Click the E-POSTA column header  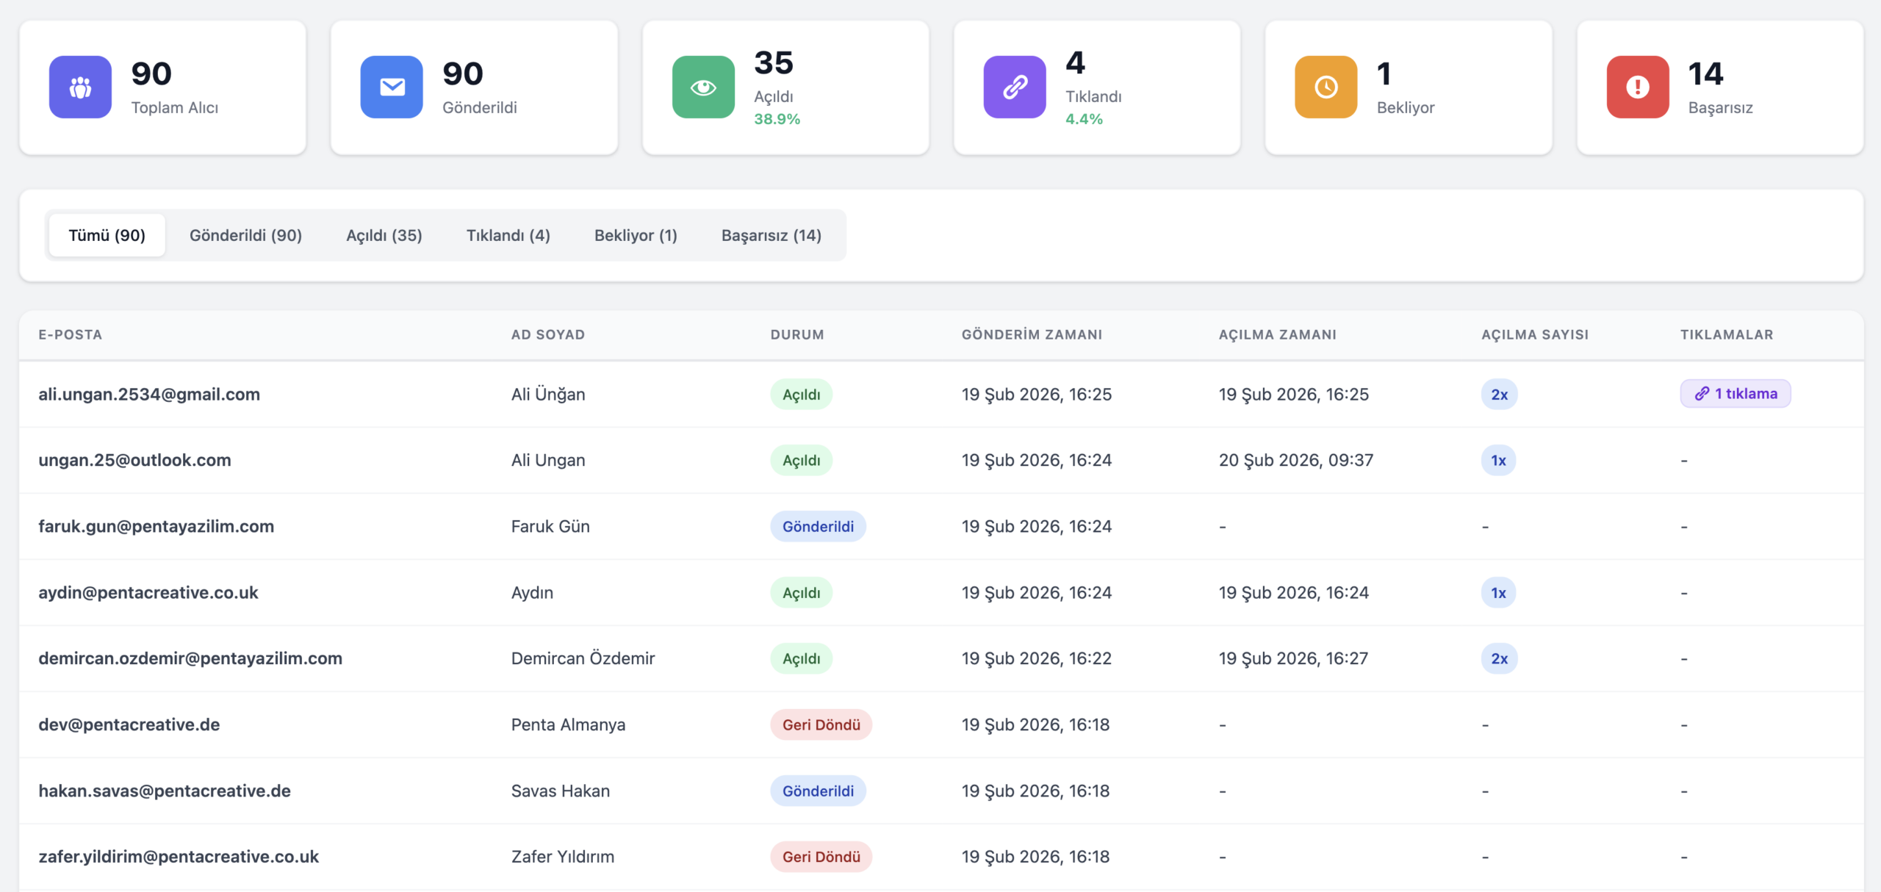point(71,335)
